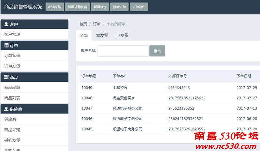Viewport: 260px width, 151px height.
Task: Click the 查询 search button
Action: [x=157, y=51]
